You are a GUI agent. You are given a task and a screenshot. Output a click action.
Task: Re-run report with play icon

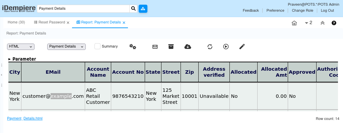(226, 47)
